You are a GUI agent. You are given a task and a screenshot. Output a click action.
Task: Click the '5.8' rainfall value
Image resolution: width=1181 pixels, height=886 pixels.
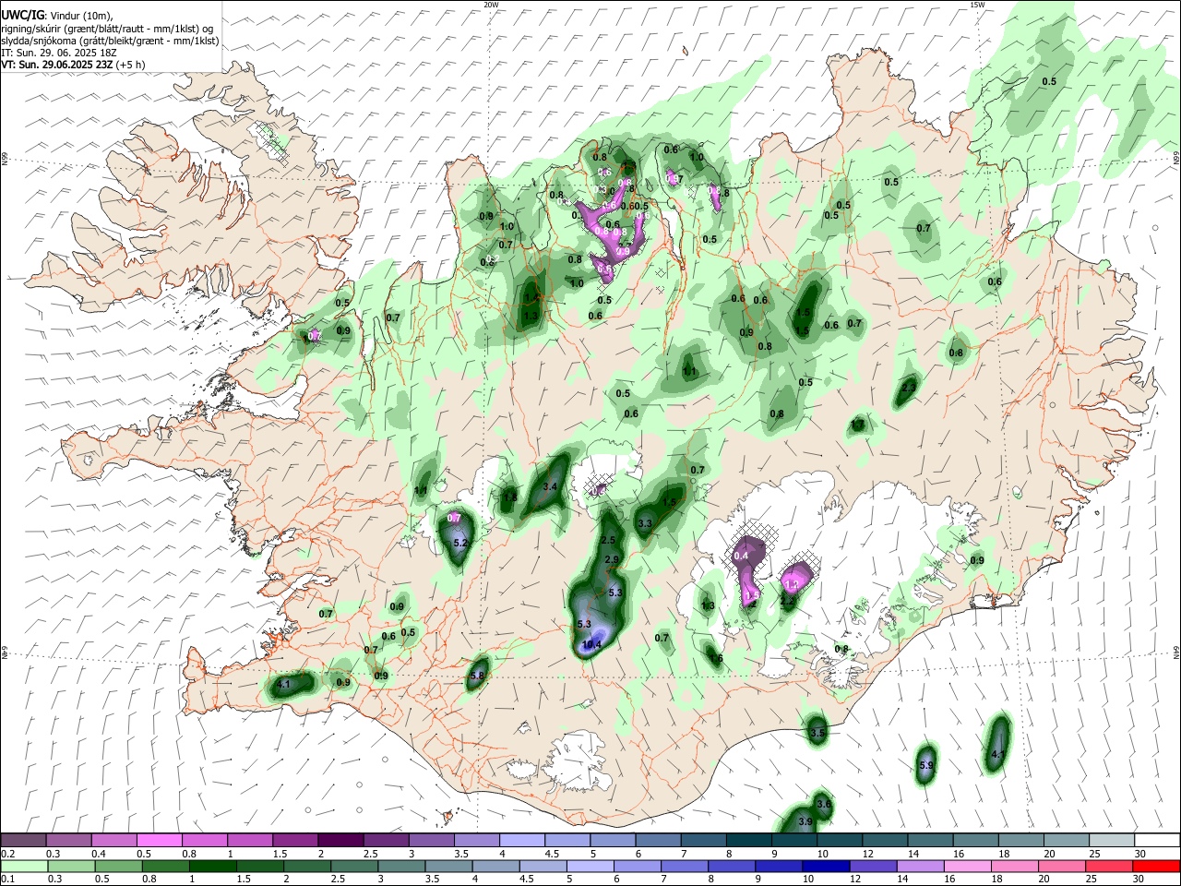click(477, 676)
